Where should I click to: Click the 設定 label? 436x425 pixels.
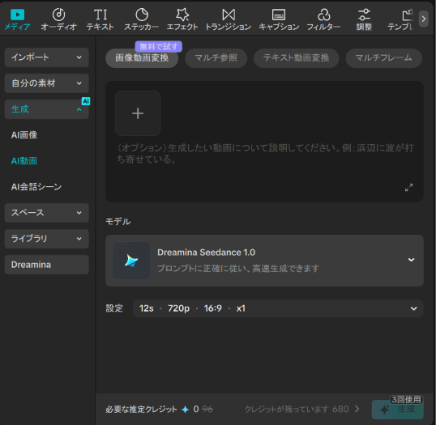point(114,308)
